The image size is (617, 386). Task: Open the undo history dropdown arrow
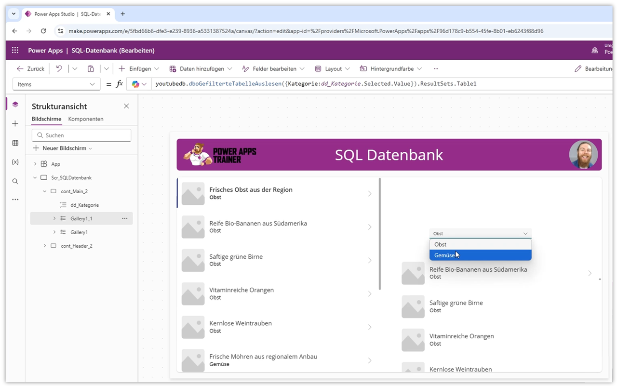point(75,68)
